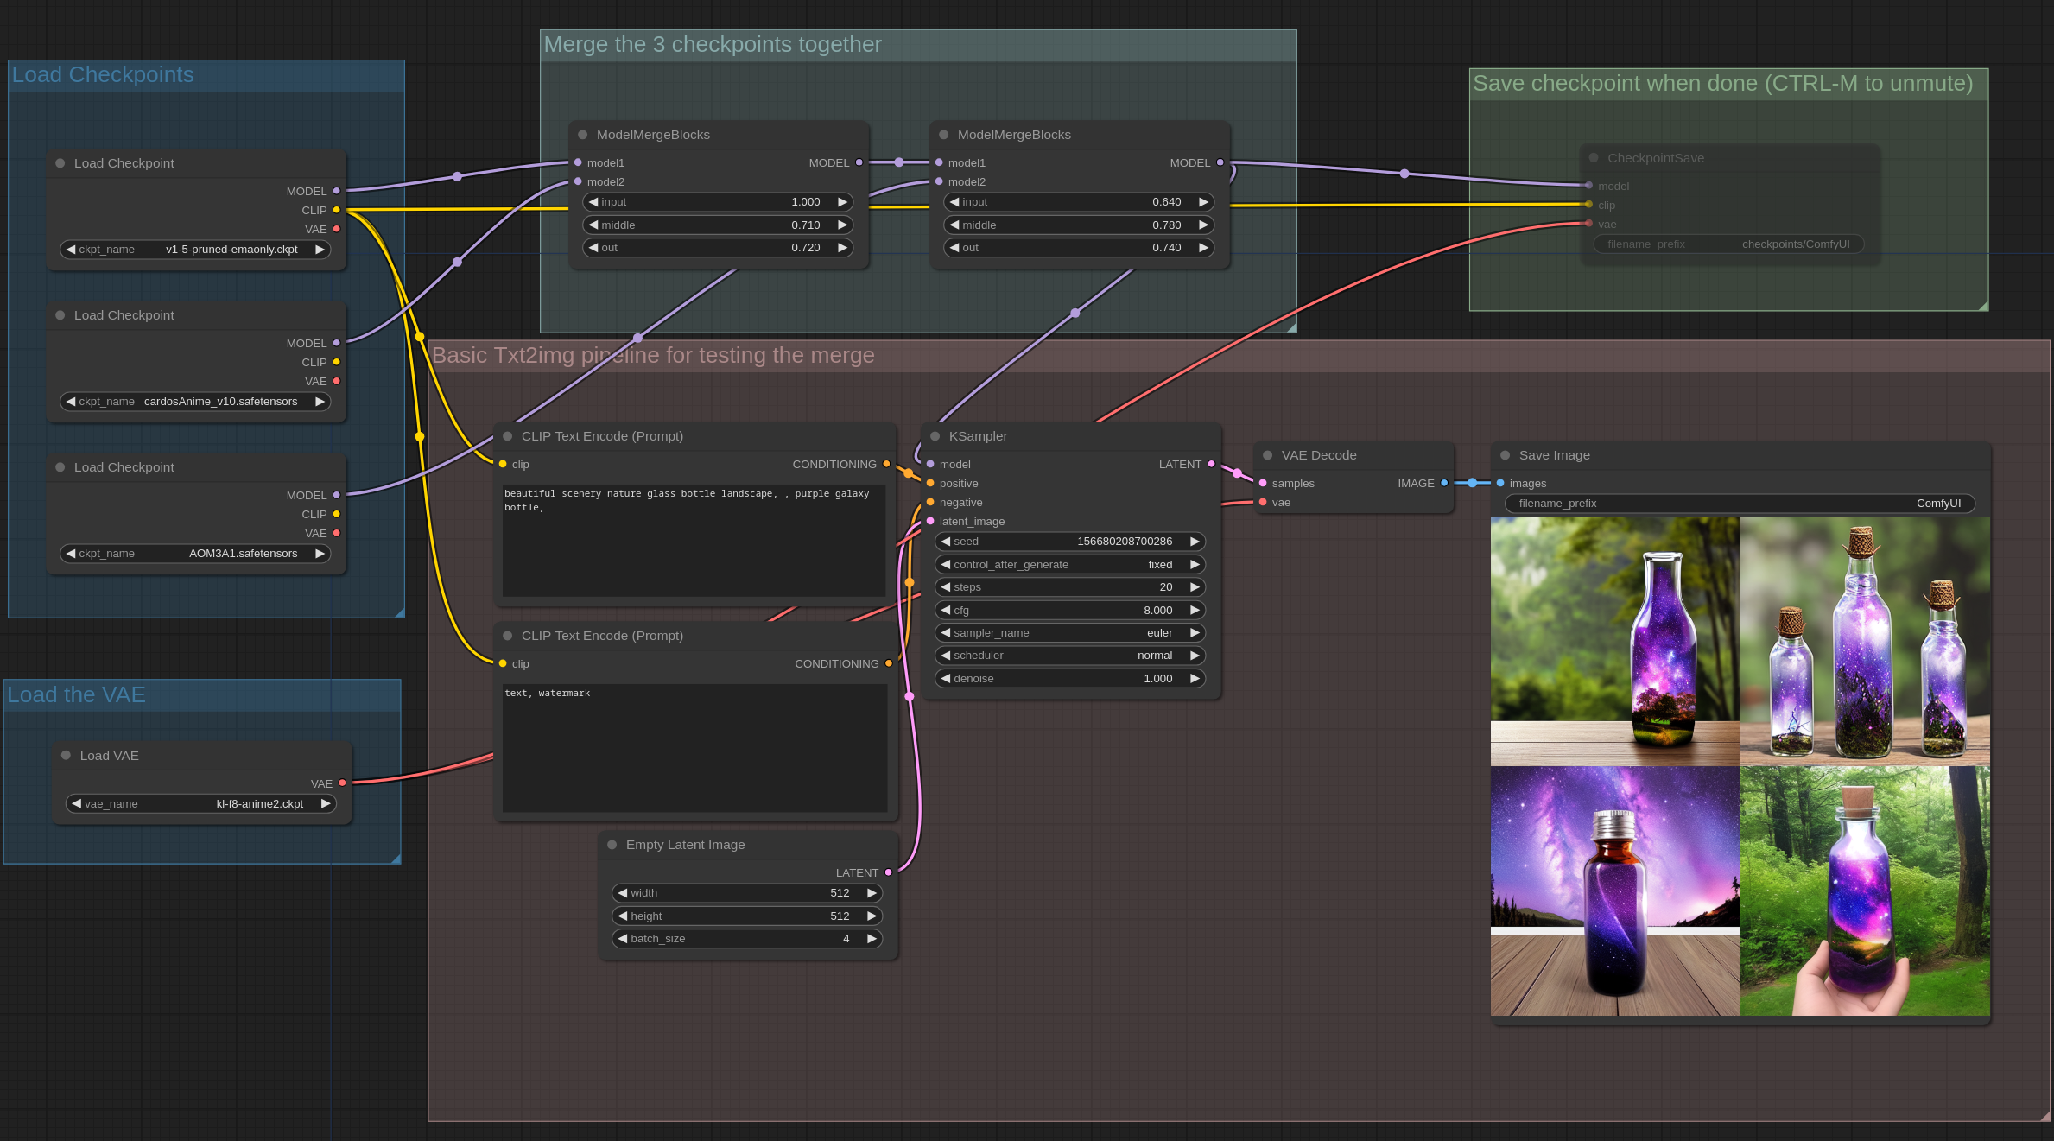Collapse the KSampler node via its dot
2054x1141 pixels.
coord(935,436)
